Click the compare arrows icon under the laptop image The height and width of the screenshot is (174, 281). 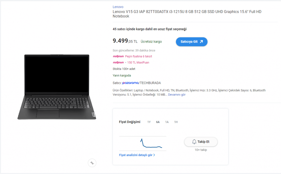pos(92,163)
